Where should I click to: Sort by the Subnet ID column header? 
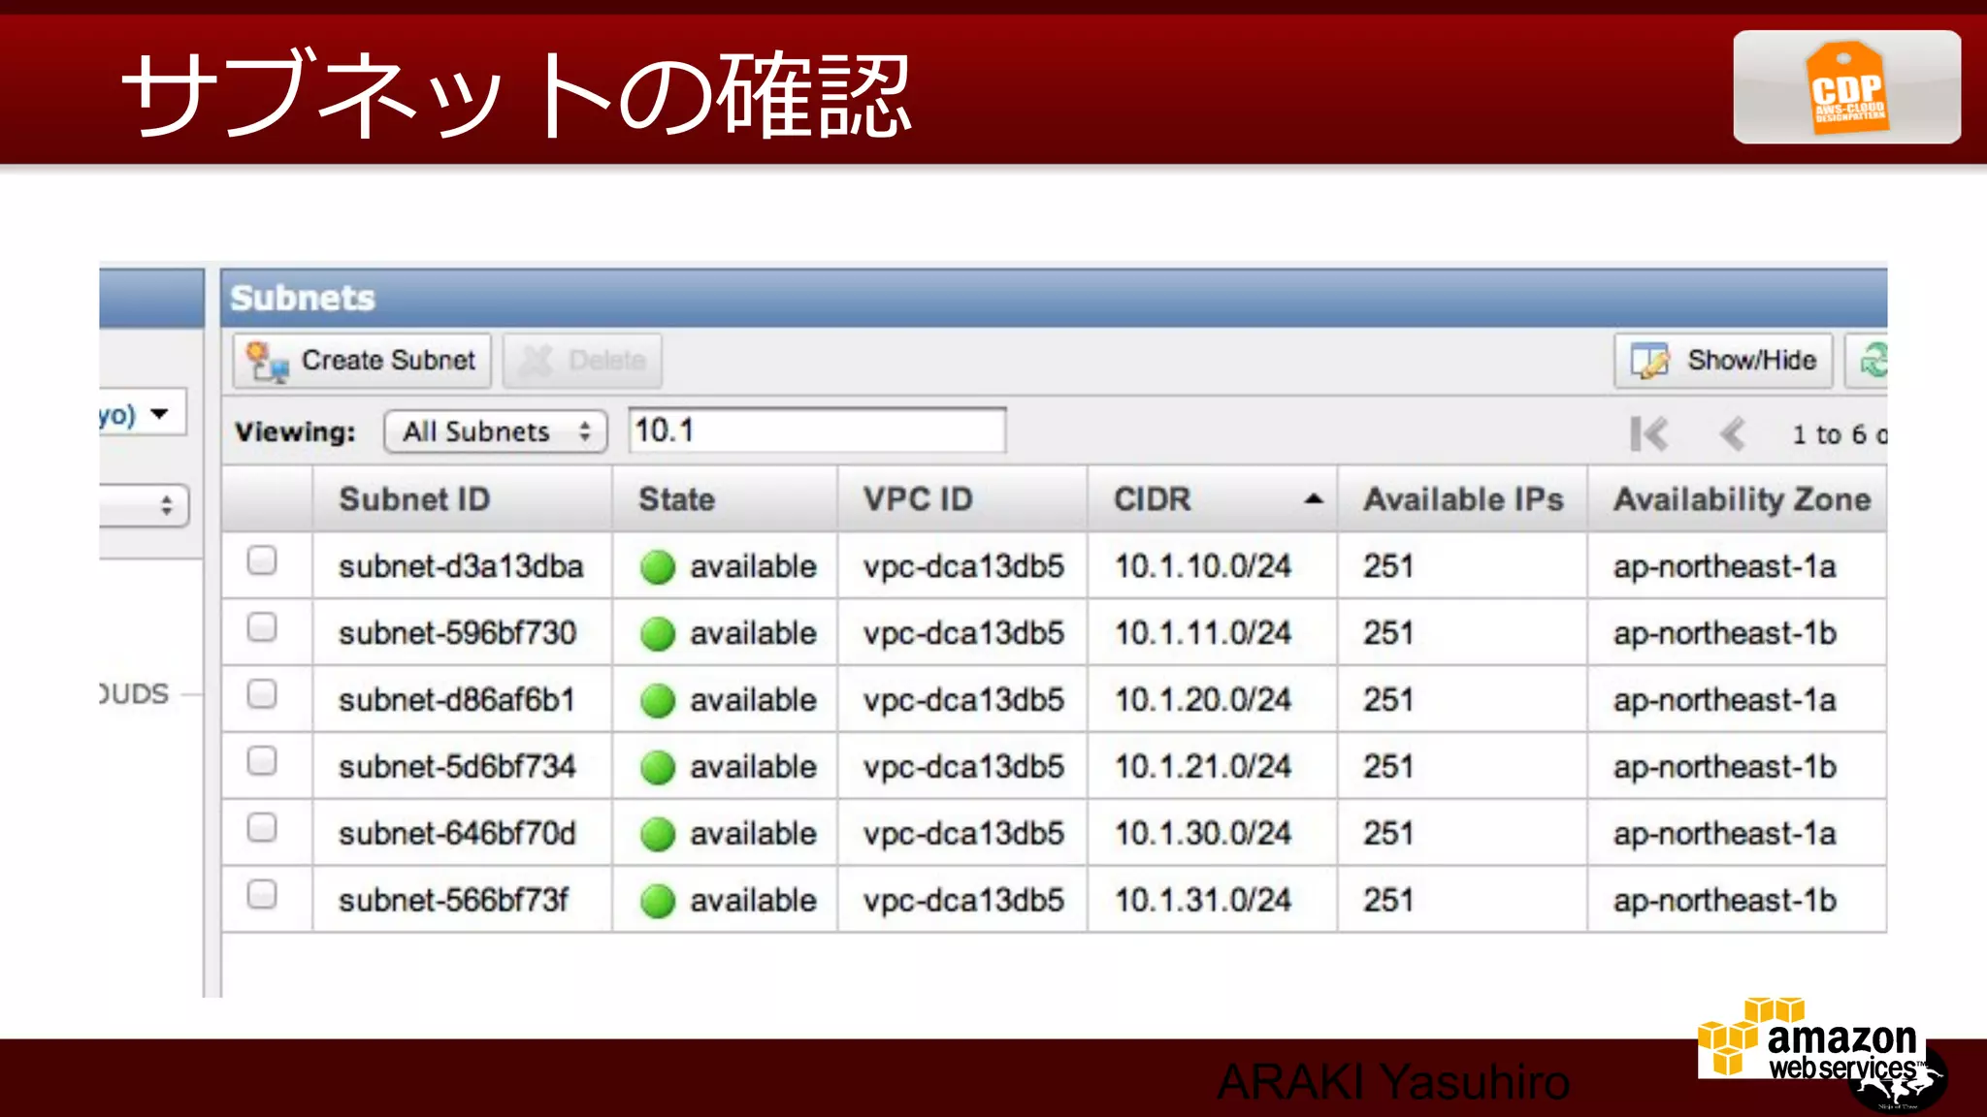coord(414,499)
